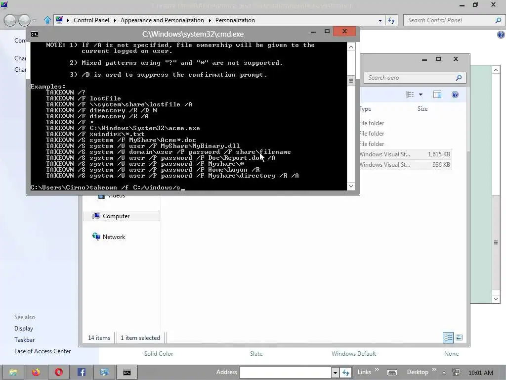Click Control Panel in the breadcrumb

[91, 20]
